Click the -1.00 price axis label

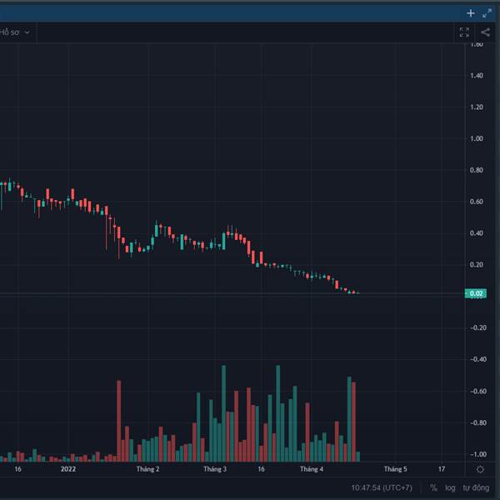tap(478, 454)
